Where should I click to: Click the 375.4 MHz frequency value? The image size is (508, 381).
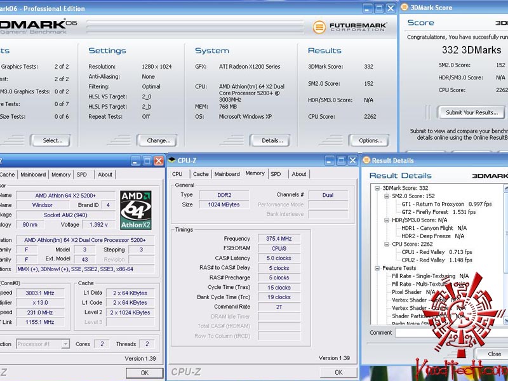279,239
